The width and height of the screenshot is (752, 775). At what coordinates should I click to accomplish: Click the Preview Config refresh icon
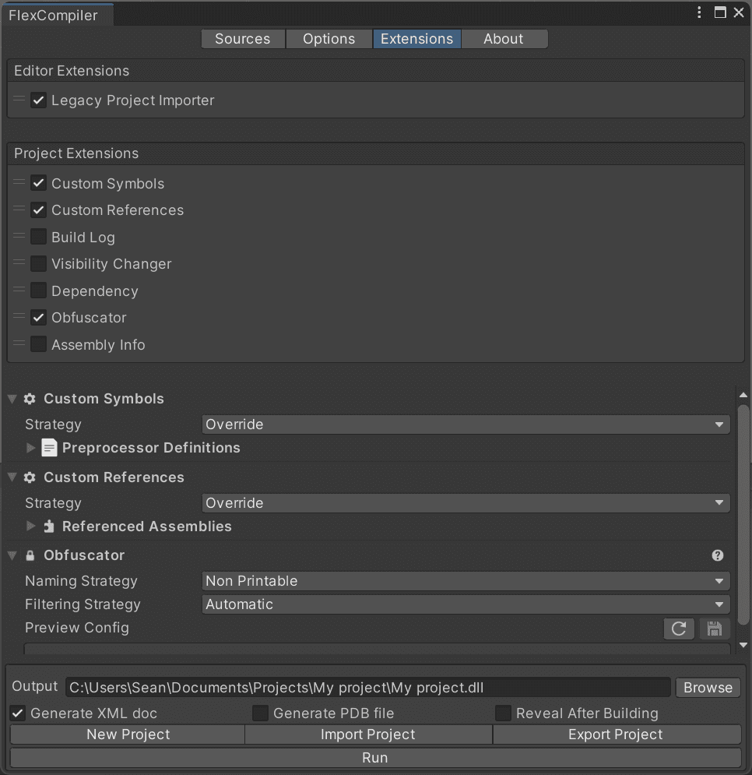pyautogui.click(x=679, y=629)
